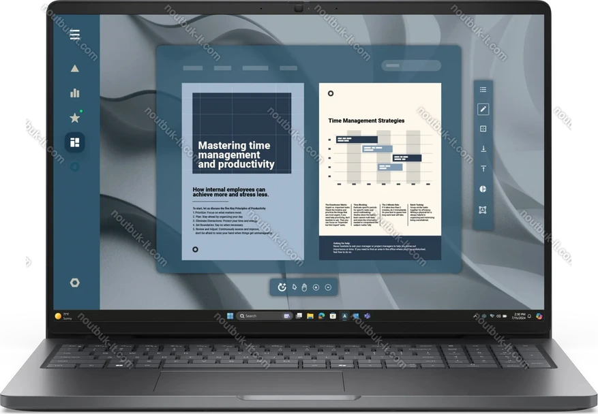Click the triangle icon in left sidebar
Screen dimensions: 598x414
coord(75,68)
